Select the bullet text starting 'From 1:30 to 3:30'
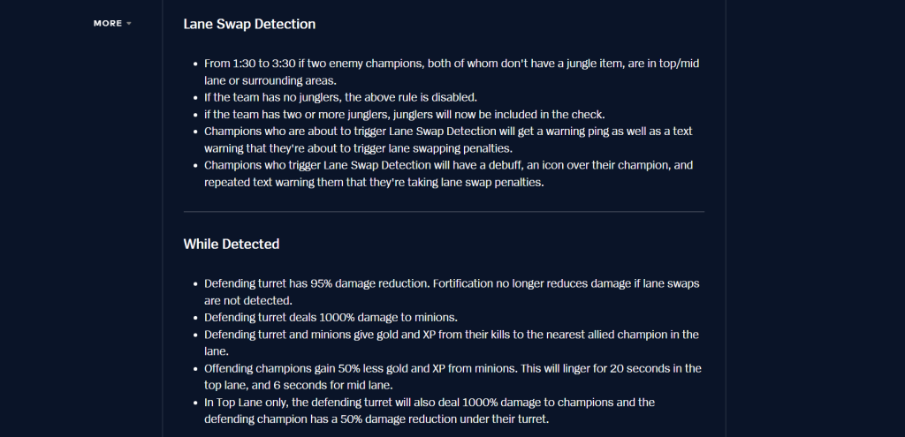The height and width of the screenshot is (437, 905). point(452,72)
